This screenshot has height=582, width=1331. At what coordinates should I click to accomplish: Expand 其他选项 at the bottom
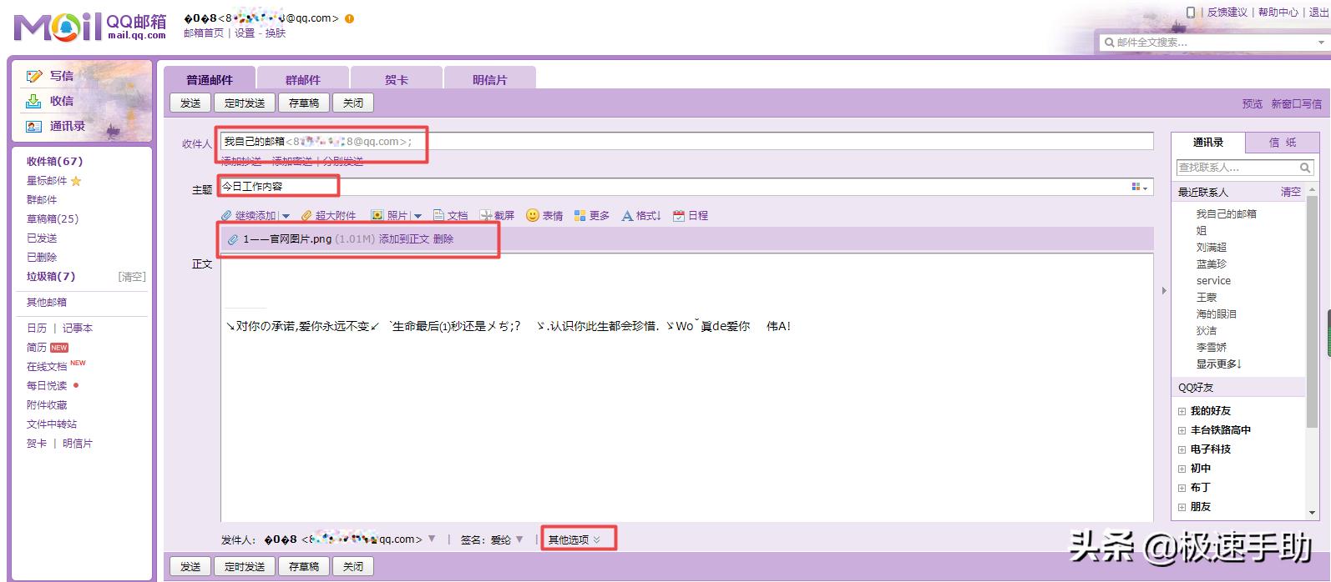click(574, 539)
